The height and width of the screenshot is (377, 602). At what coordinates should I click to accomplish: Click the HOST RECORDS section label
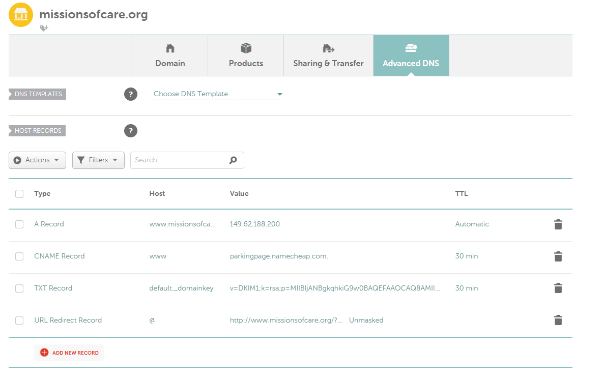click(x=37, y=131)
